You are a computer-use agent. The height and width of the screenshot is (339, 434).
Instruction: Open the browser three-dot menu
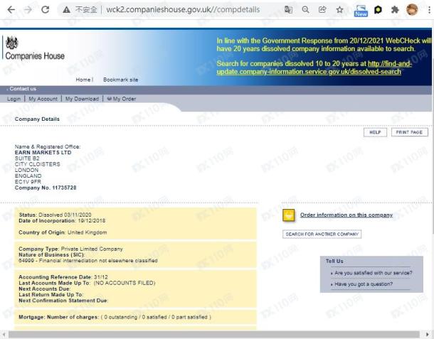pos(429,10)
